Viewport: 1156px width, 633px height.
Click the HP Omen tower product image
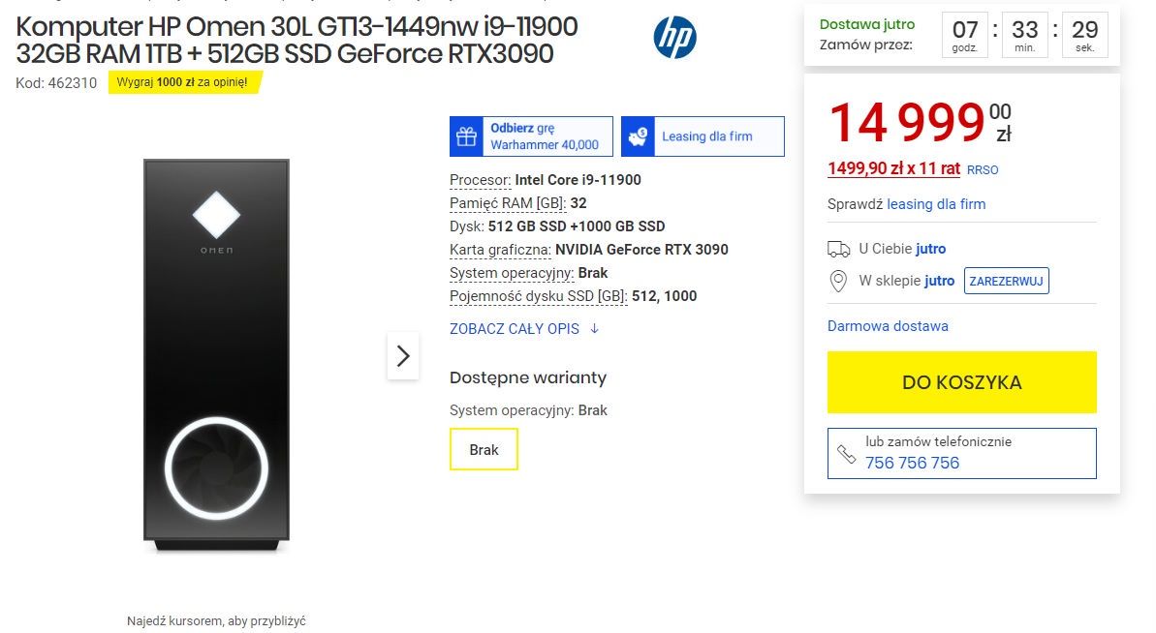pyautogui.click(x=216, y=355)
